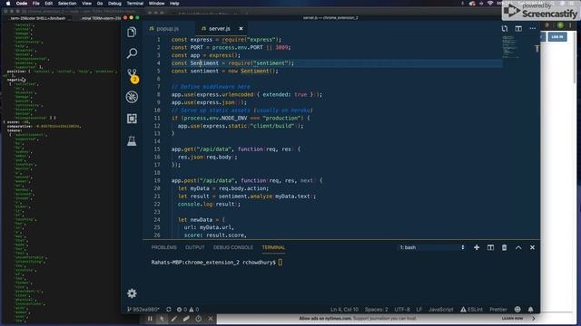Open the Test beaker view in the activity bar

click(x=132, y=140)
